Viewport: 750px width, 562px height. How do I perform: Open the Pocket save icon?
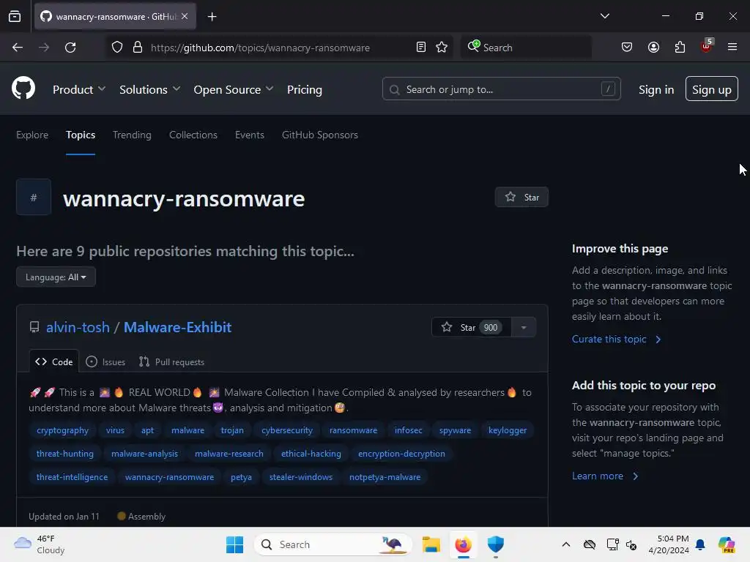(627, 48)
